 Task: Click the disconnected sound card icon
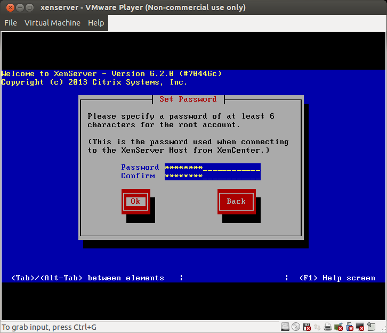338,327
